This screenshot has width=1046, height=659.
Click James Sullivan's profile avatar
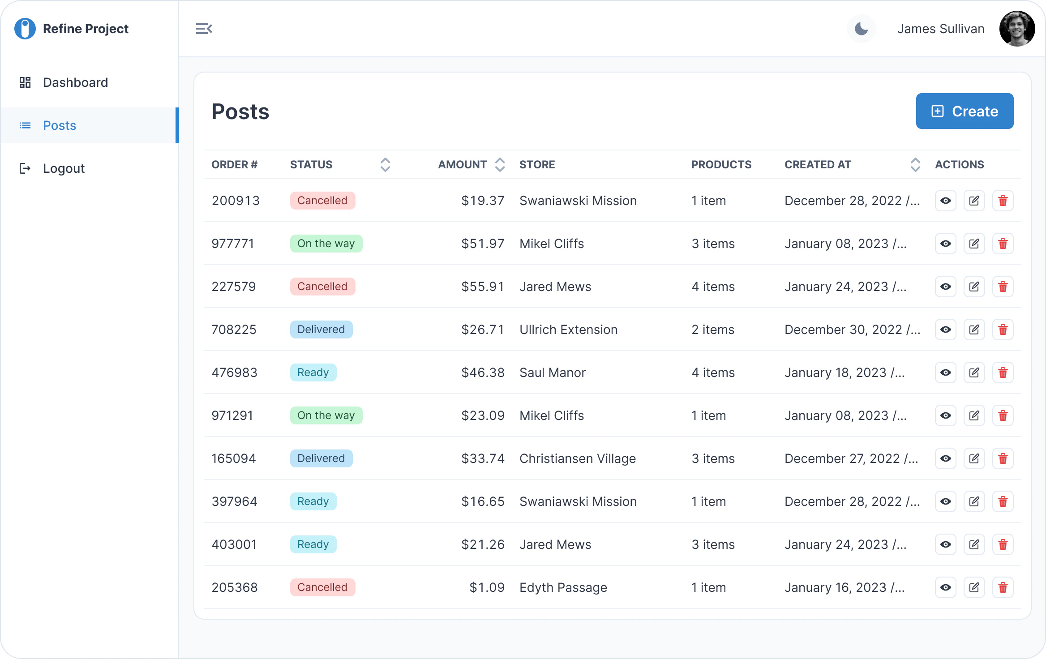(x=1017, y=28)
